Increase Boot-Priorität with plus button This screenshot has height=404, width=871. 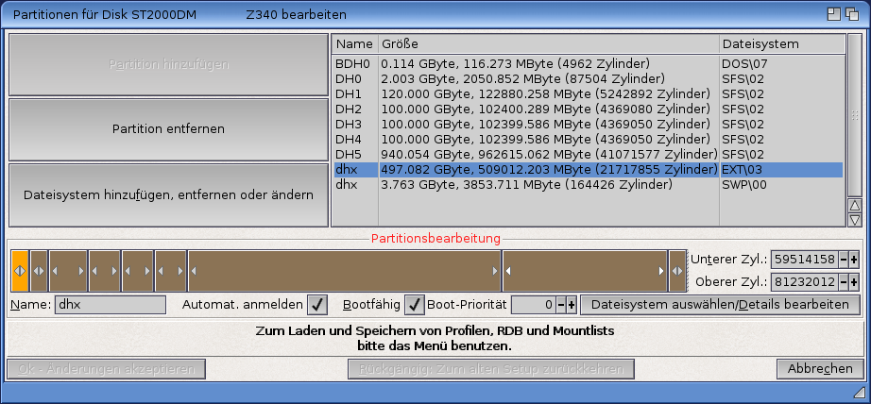point(571,305)
